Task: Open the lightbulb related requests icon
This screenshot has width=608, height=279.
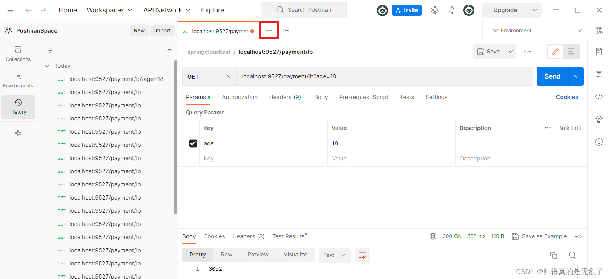Action: point(599,119)
